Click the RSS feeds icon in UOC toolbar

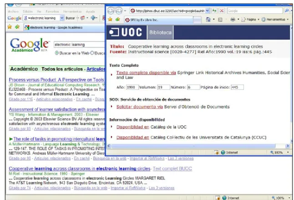220,20
